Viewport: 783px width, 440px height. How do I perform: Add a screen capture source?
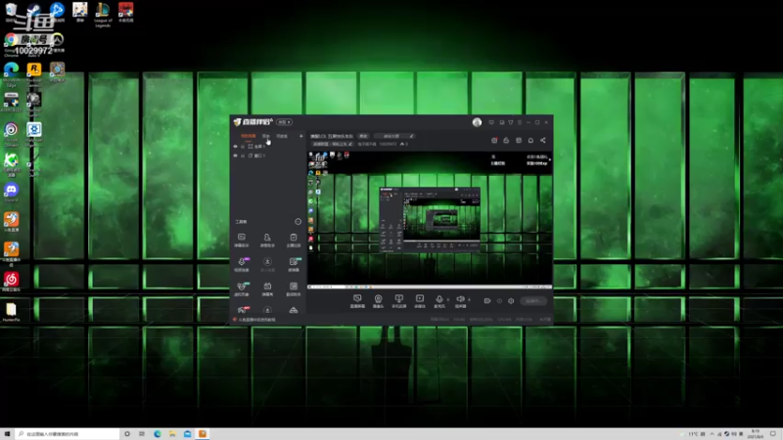357,301
